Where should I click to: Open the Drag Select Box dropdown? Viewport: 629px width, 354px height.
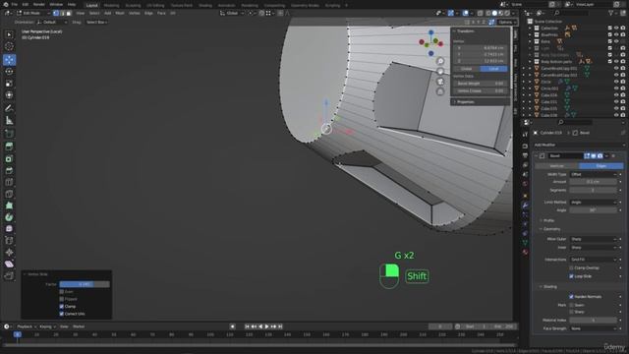[x=96, y=22]
